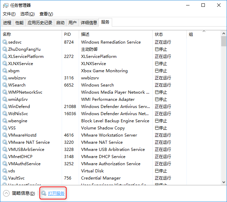Sort by the PID column header

click(70, 34)
